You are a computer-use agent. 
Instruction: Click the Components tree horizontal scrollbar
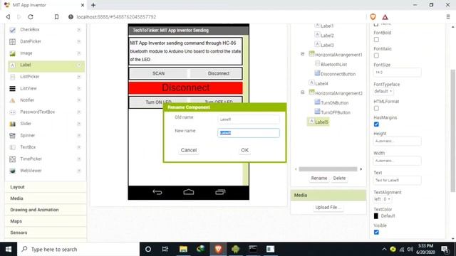click(x=328, y=169)
